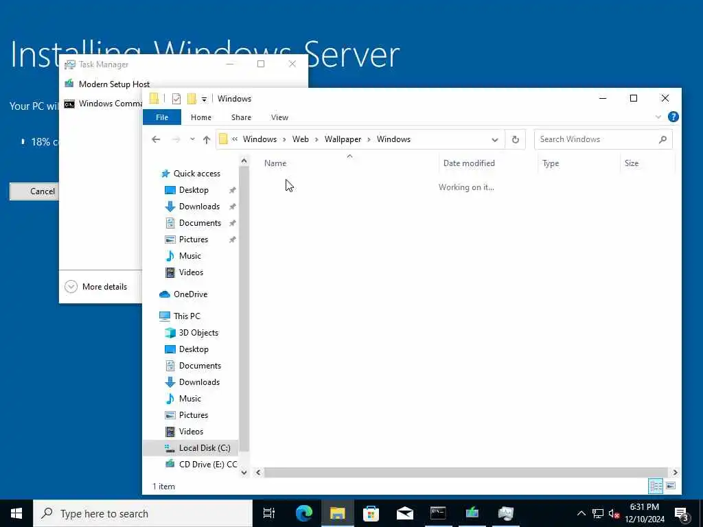Open 3D Objects under This PC
703x527 pixels.
coord(198,333)
